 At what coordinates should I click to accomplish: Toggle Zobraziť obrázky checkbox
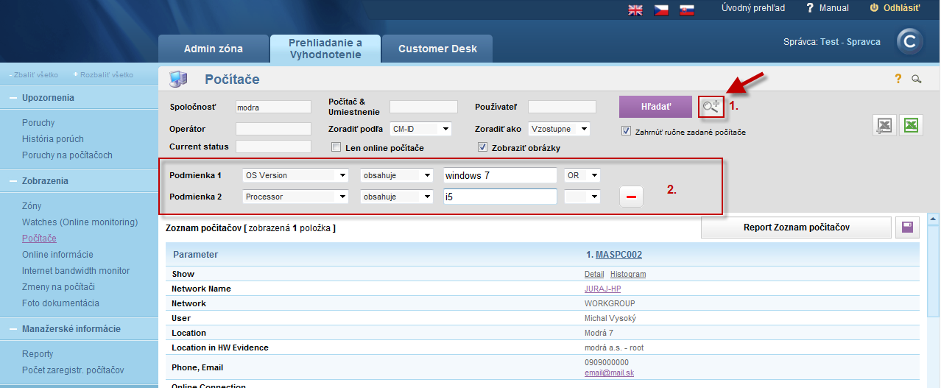[x=483, y=147]
